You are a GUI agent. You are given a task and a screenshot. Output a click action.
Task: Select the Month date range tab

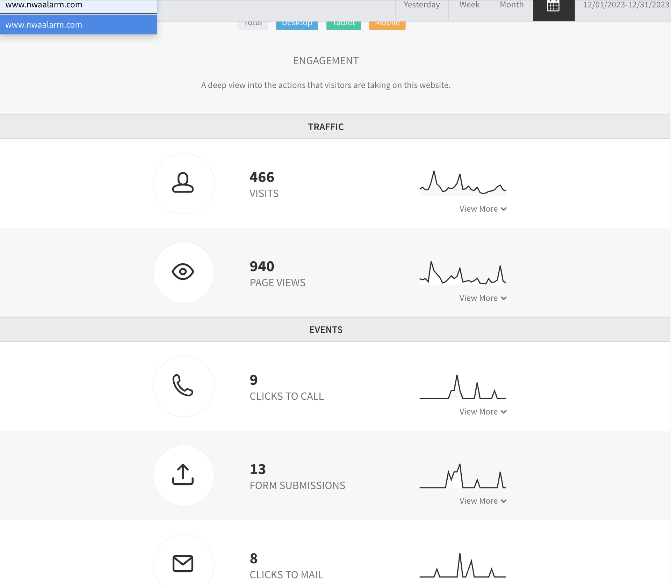point(511,6)
